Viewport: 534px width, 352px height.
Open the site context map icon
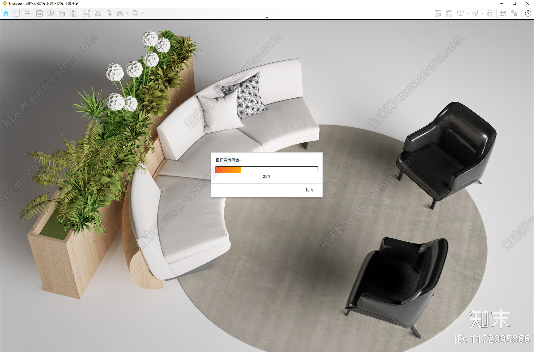coord(51,13)
